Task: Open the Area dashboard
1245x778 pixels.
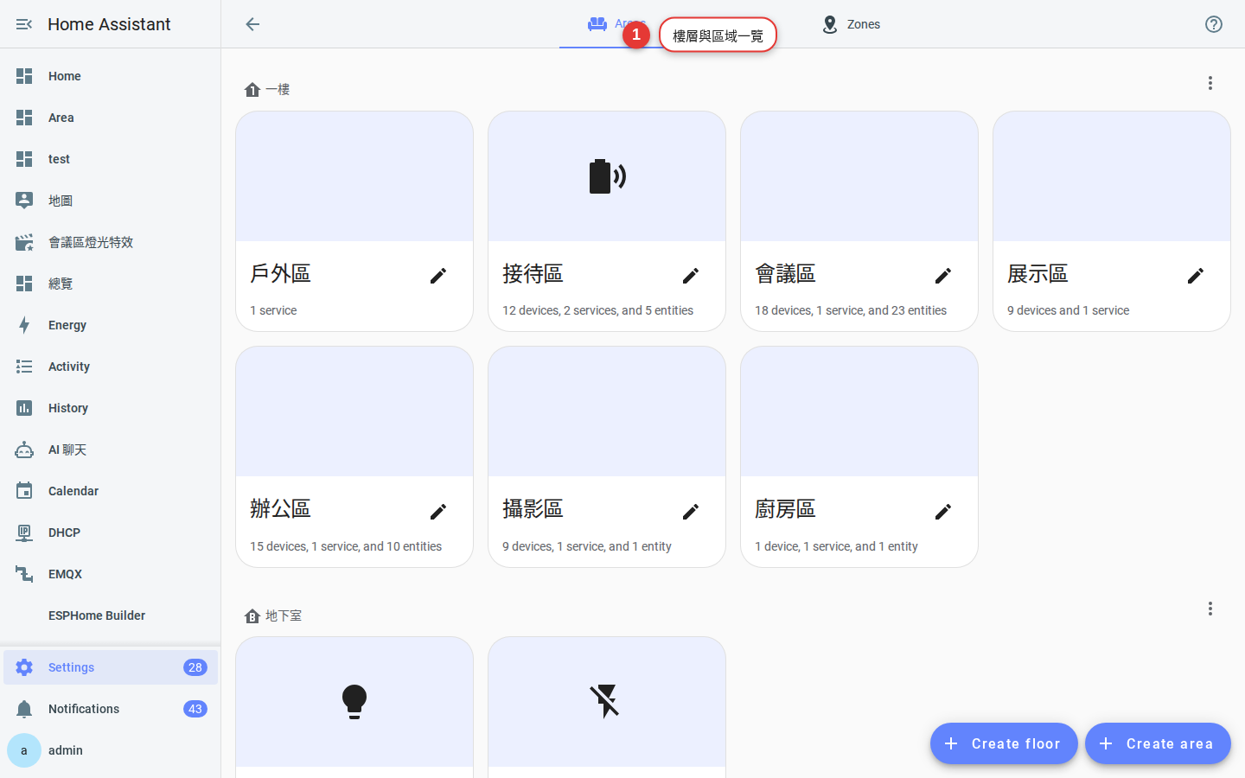Action: pyautogui.click(x=111, y=118)
